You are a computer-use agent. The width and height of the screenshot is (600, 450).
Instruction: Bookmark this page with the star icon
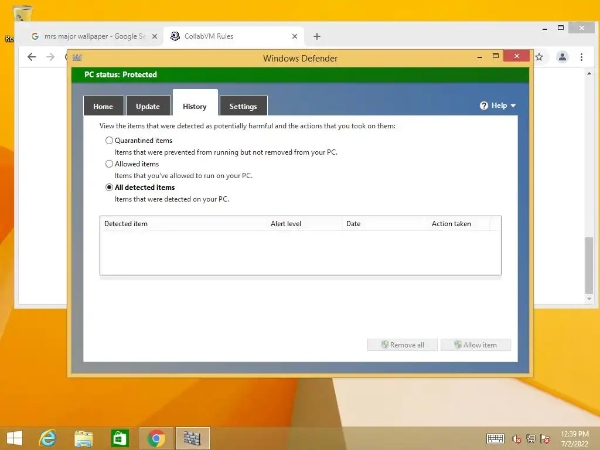click(539, 57)
